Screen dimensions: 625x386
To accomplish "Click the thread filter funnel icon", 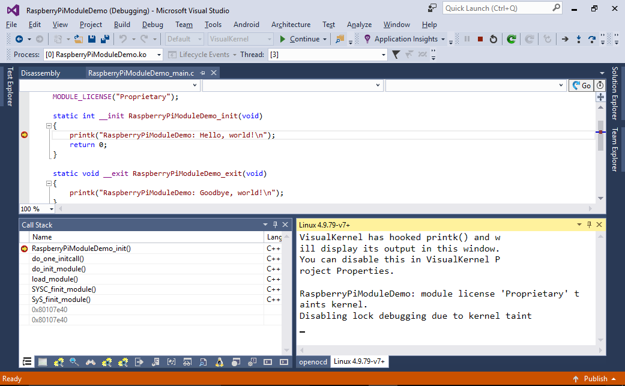I will pos(396,55).
